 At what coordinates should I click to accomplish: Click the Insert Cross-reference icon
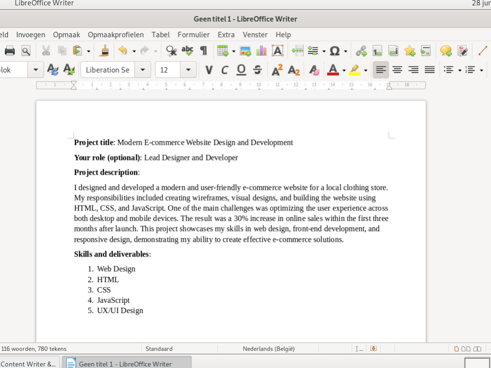425,51
